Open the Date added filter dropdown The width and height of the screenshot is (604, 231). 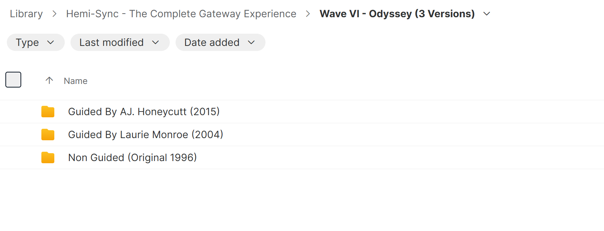coord(220,42)
